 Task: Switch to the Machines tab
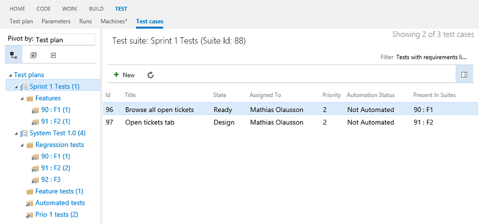114,21
